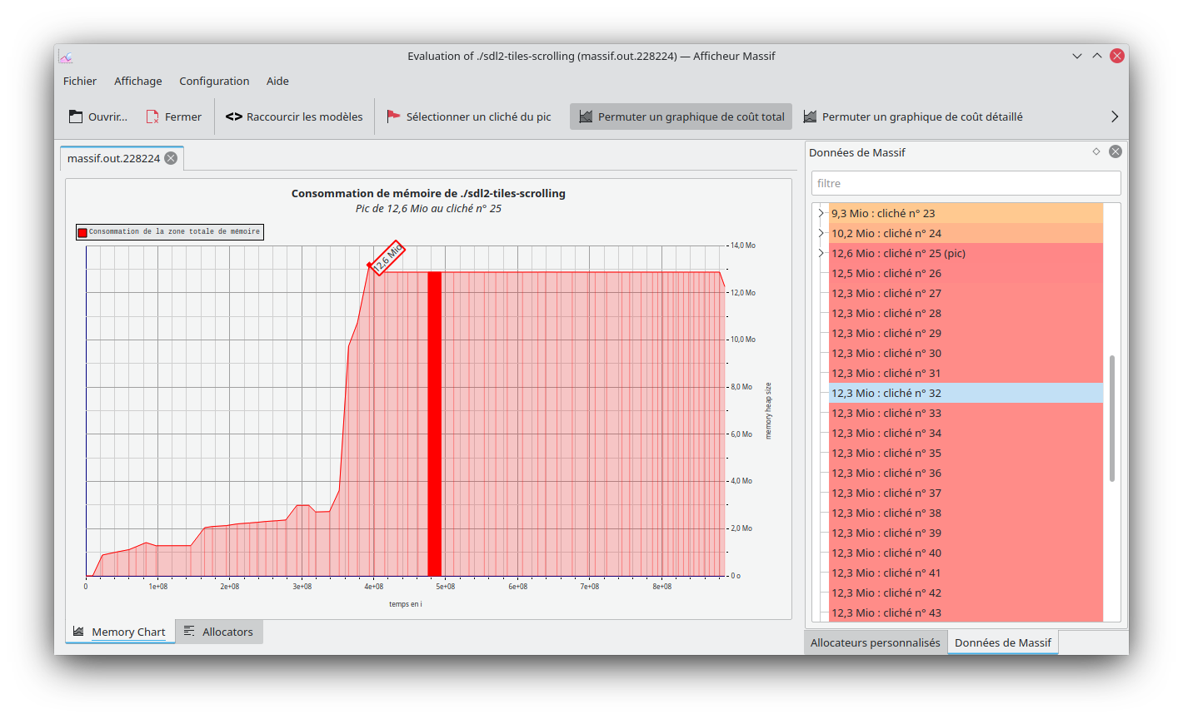Image resolution: width=1183 pixels, height=719 pixels.
Task: Click the filtre search field
Action: click(966, 183)
